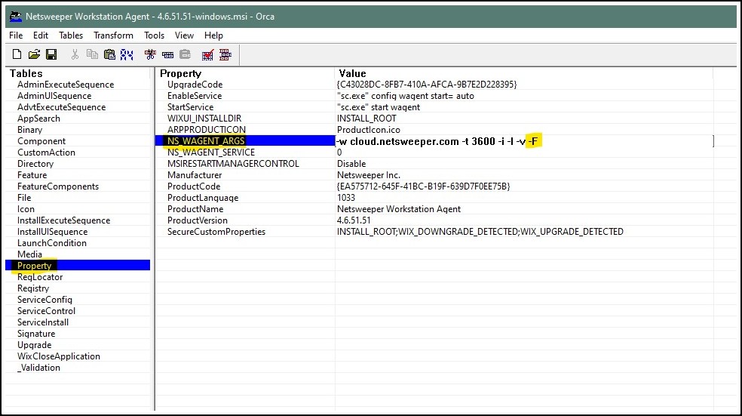Image resolution: width=742 pixels, height=416 pixels.
Task: Select the Signature table
Action: click(36, 334)
